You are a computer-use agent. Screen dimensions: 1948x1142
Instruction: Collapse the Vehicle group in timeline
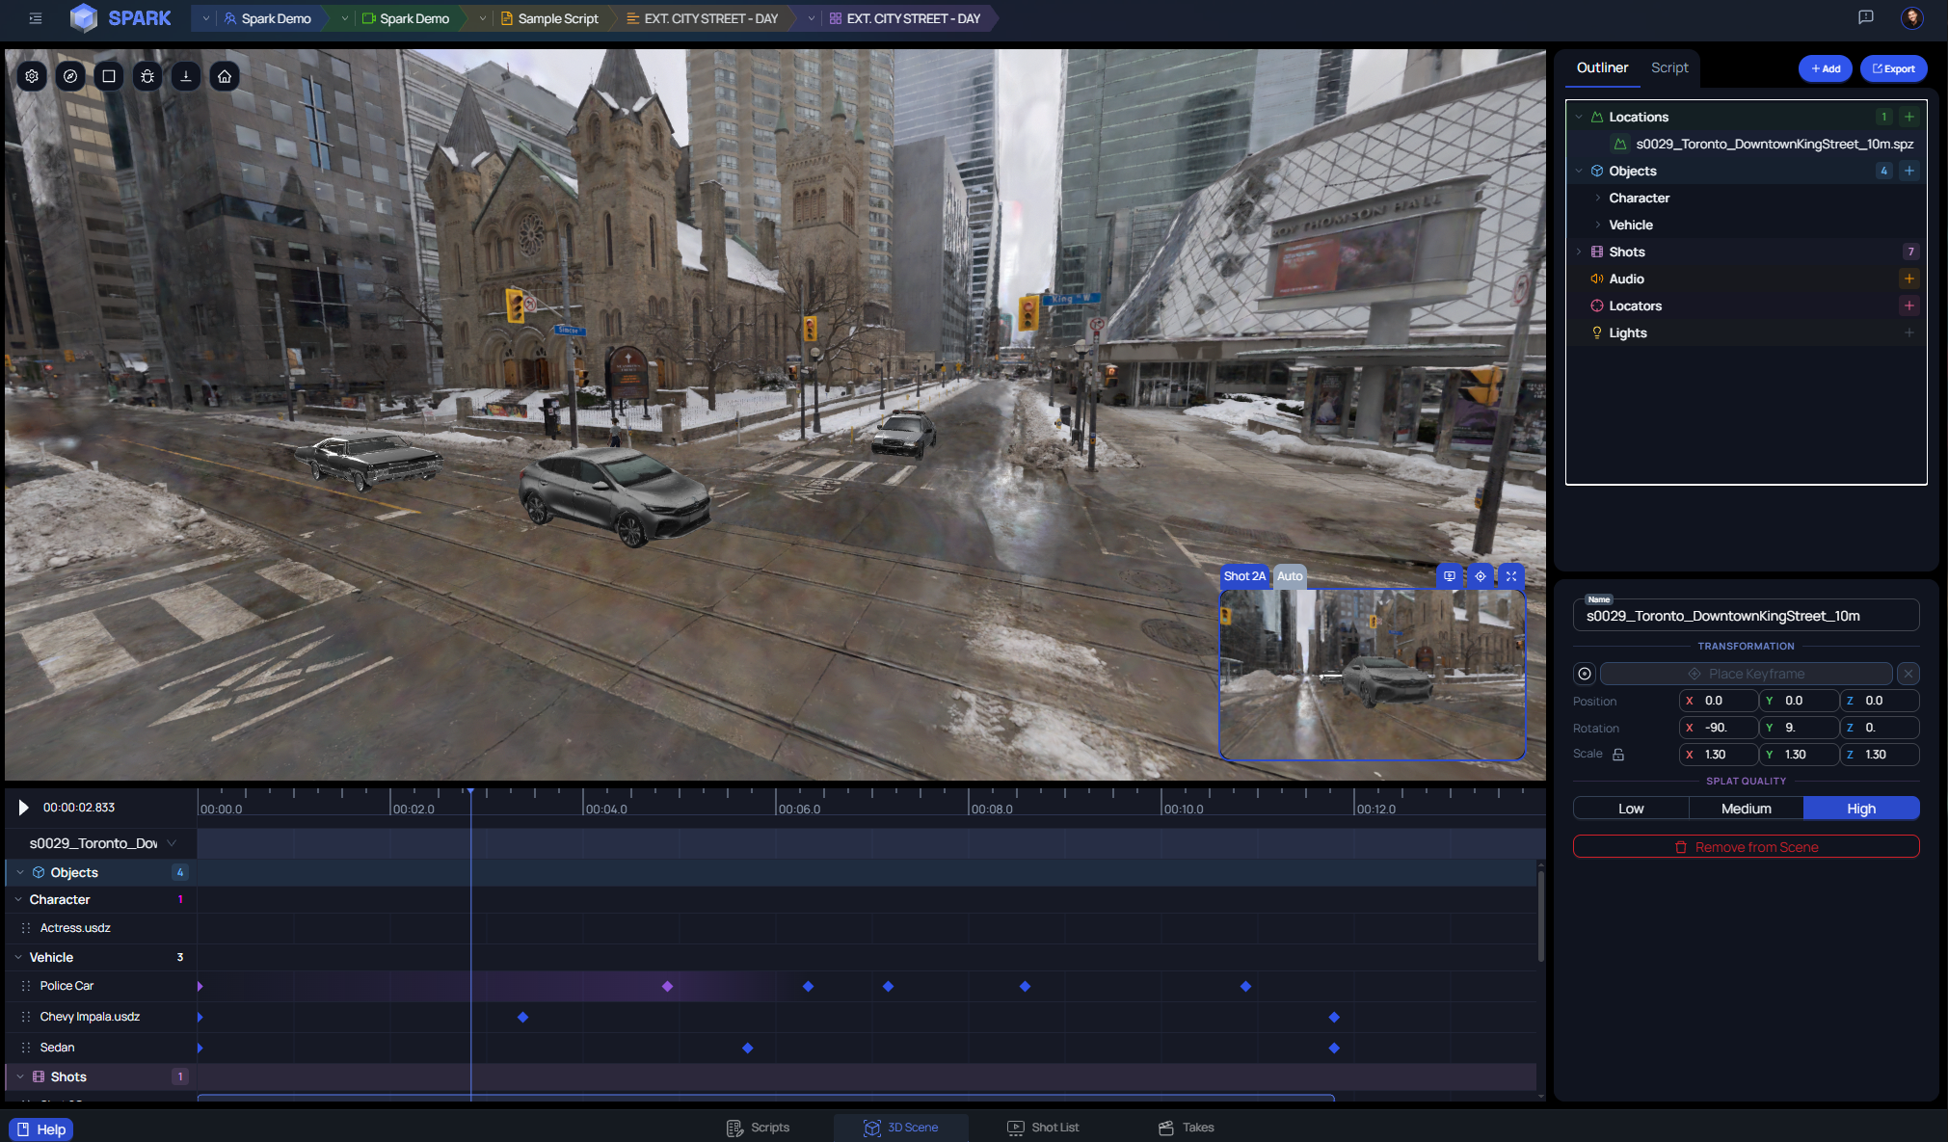(x=18, y=957)
